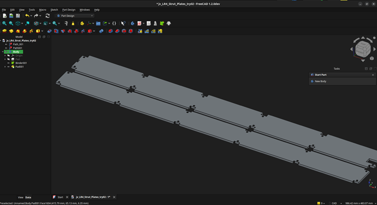The width and height of the screenshot is (377, 205).
Task: Click the yellow padlock icon
Action: pos(73,23)
